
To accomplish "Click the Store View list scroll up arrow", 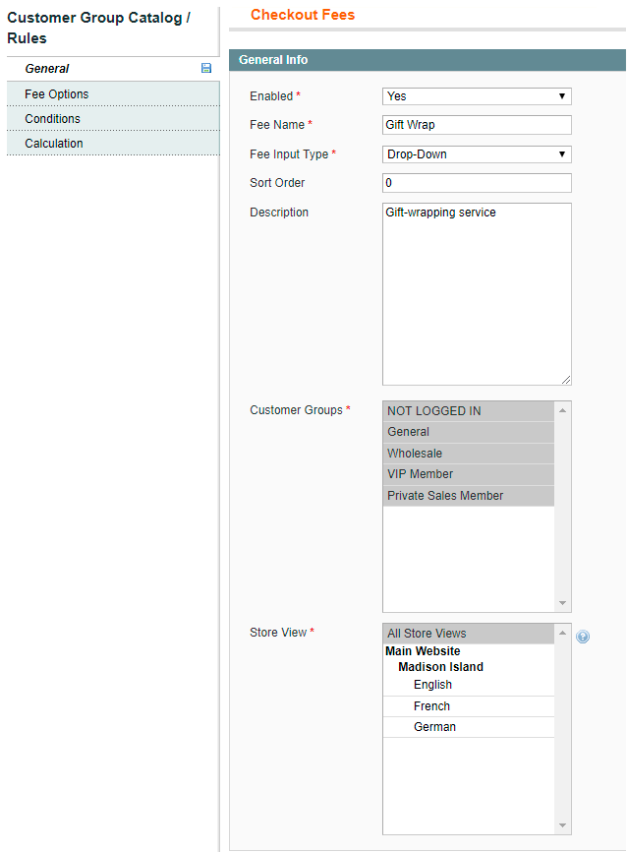I will pos(563,633).
